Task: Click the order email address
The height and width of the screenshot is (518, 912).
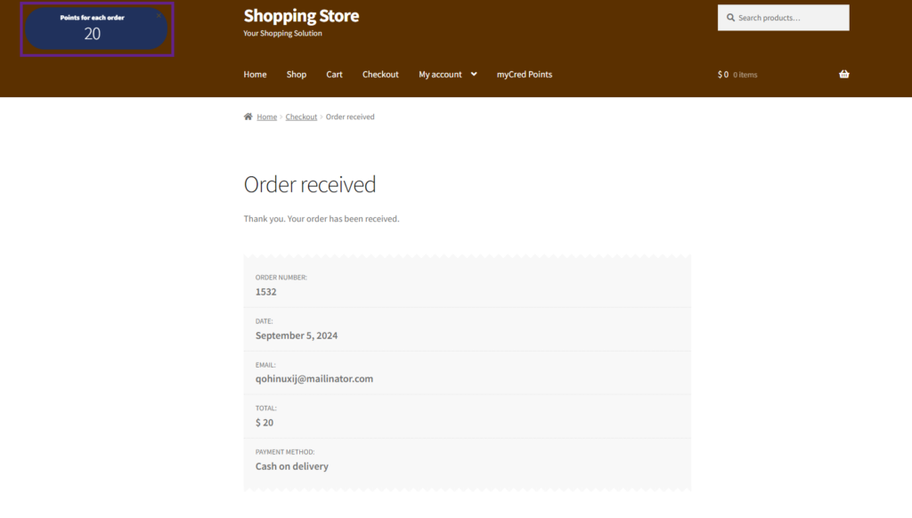Action: point(313,379)
